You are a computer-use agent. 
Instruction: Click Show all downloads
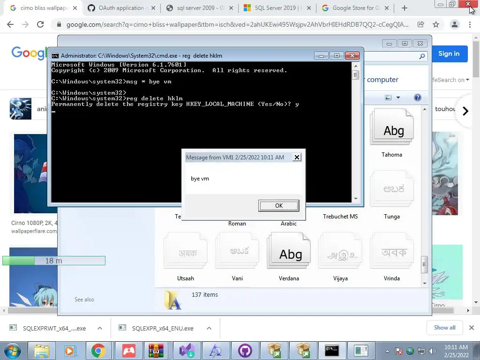(x=444, y=328)
